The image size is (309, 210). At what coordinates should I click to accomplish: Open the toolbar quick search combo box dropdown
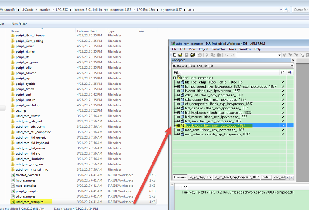279,55
